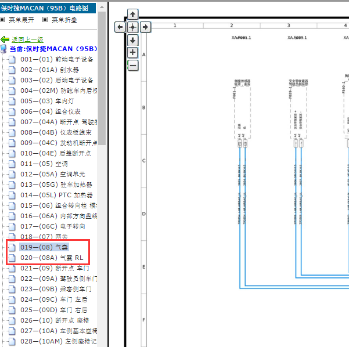Click page icon beside 019—(08) 气囊
This screenshot has width=349, height=347.
12,247
